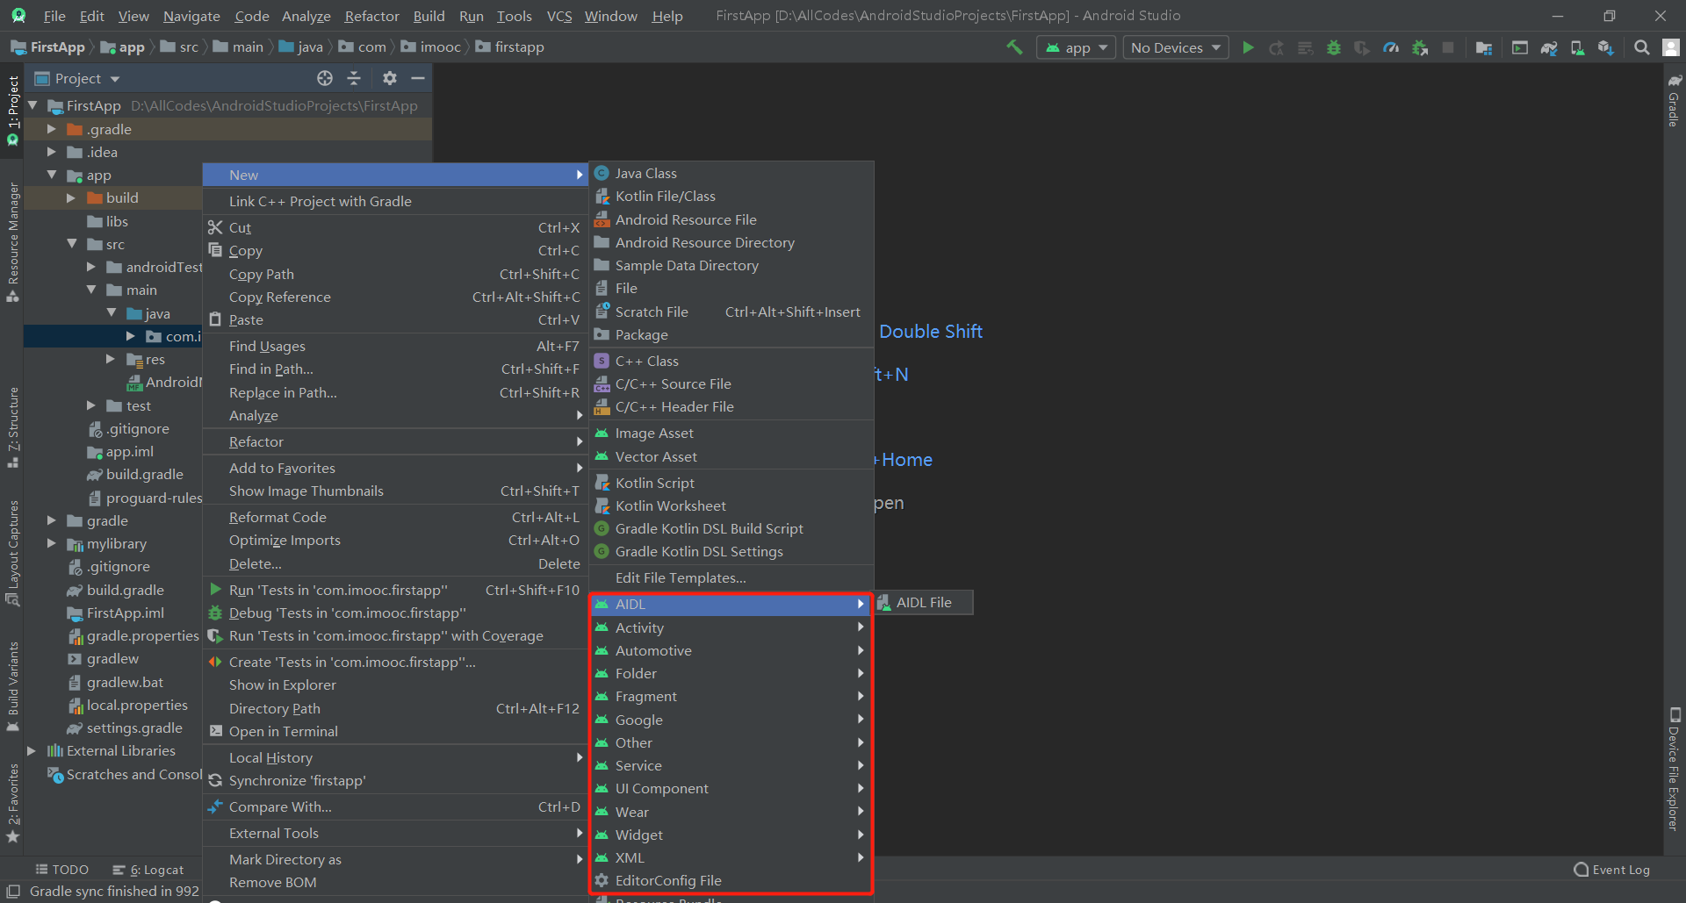
Task: Click Attach Debugger to Android Process icon
Action: [x=1420, y=47]
